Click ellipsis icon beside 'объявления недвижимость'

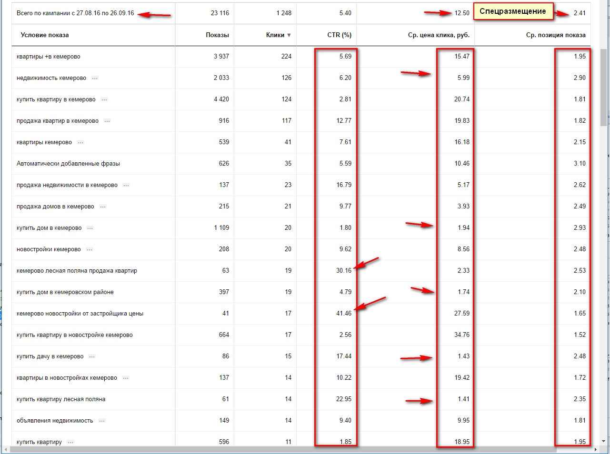[102, 421]
